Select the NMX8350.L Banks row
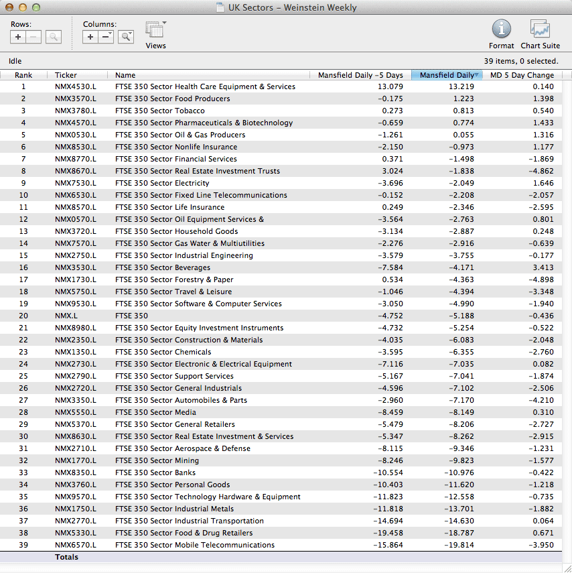 (x=75, y=472)
